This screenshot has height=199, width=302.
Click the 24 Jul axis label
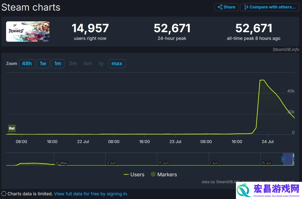[268, 142]
